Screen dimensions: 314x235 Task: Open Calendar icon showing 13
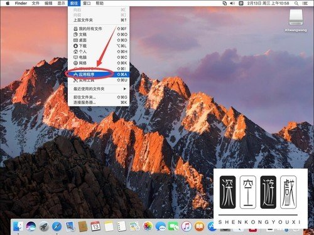point(95,227)
